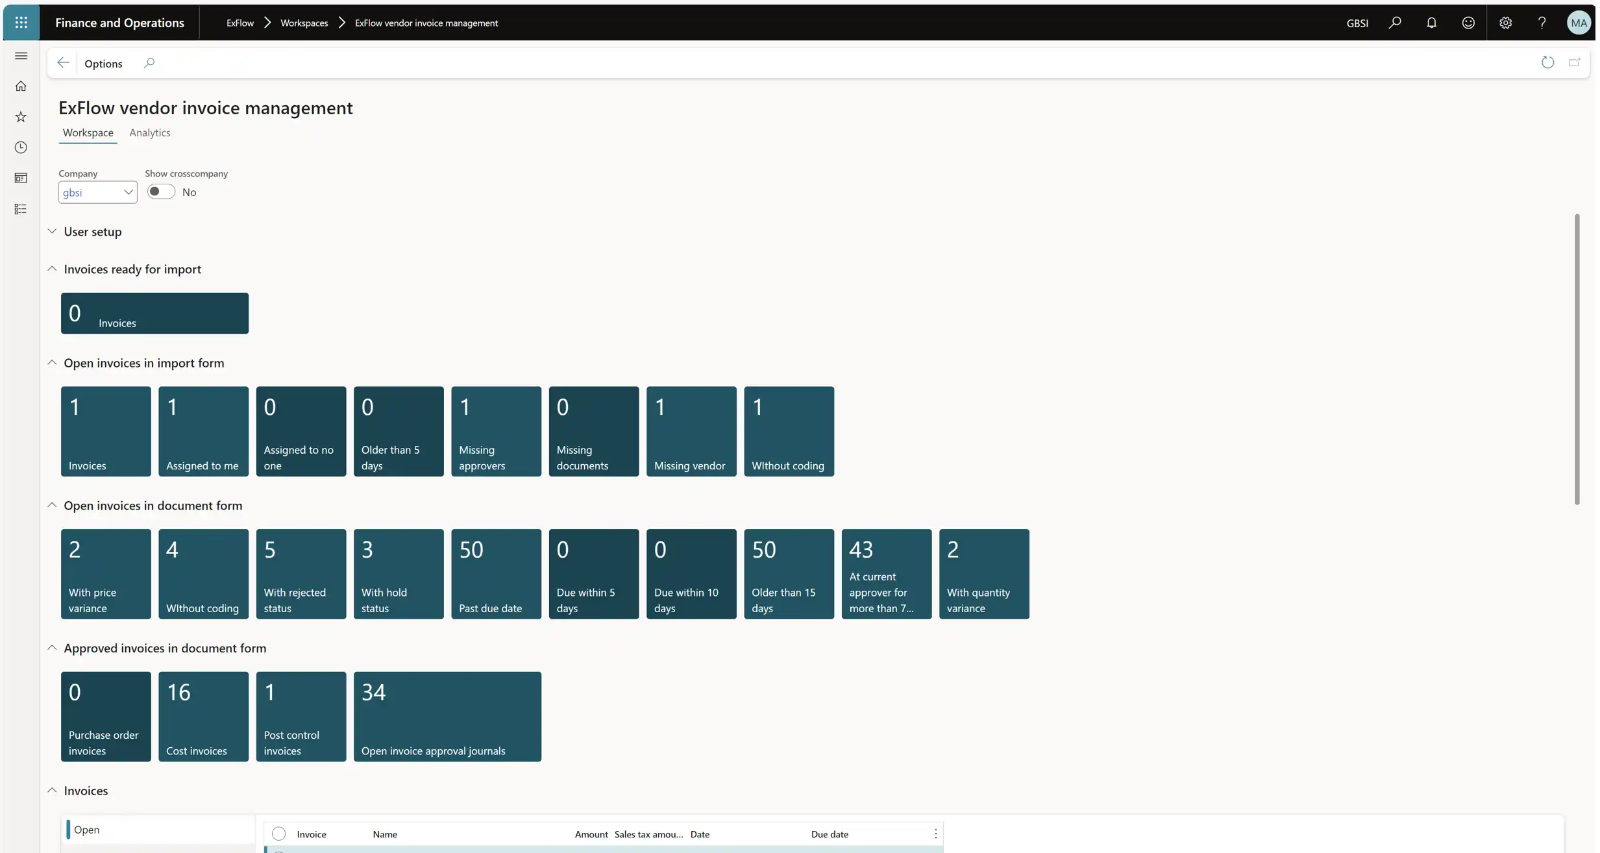Open the Assigned to no one tile
Image resolution: width=1600 pixels, height=853 pixels.
(301, 431)
